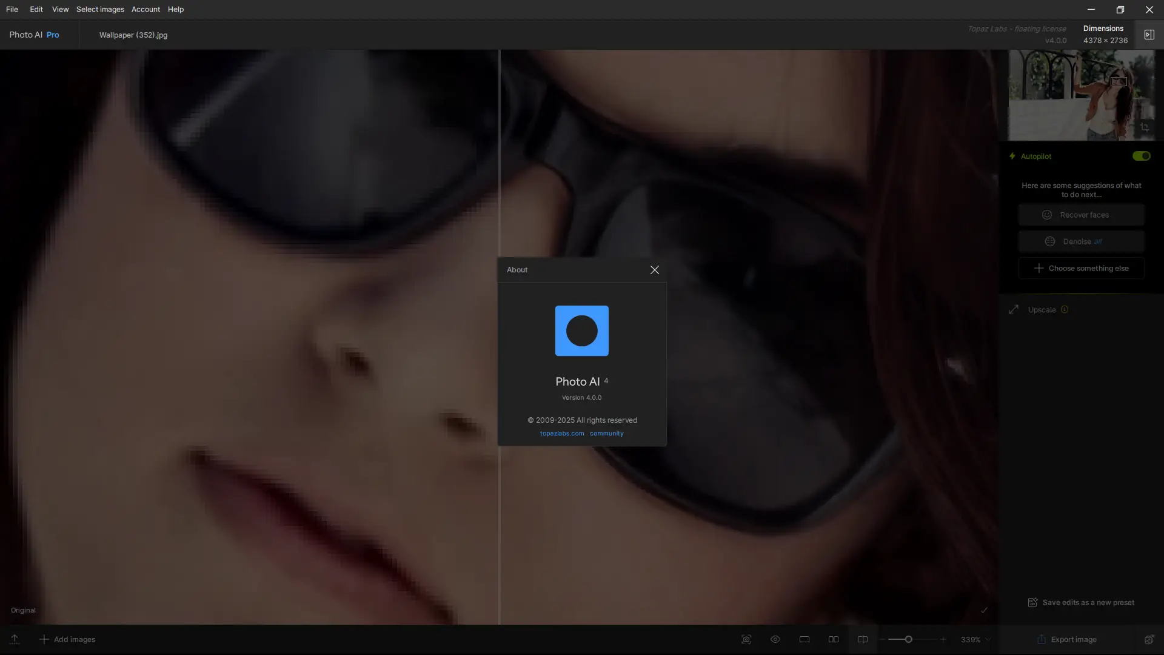Image resolution: width=1164 pixels, height=655 pixels.
Task: Adjust the zoom slider handle
Action: (x=908, y=639)
